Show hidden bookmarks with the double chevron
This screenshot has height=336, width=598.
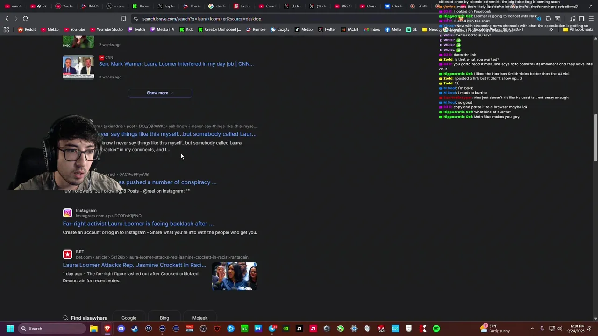coord(551,29)
